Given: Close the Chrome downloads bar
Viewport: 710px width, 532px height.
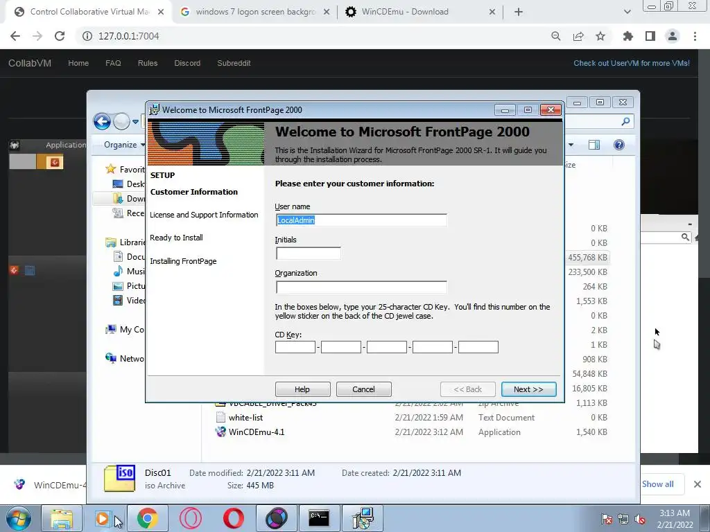Looking at the screenshot, I should (x=698, y=484).
